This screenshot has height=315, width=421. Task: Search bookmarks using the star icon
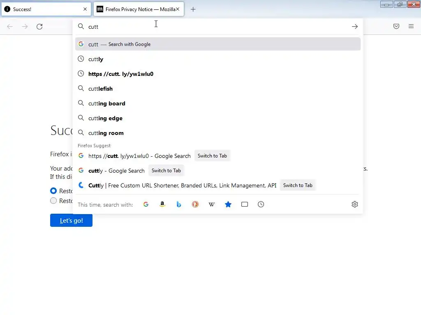pyautogui.click(x=228, y=204)
